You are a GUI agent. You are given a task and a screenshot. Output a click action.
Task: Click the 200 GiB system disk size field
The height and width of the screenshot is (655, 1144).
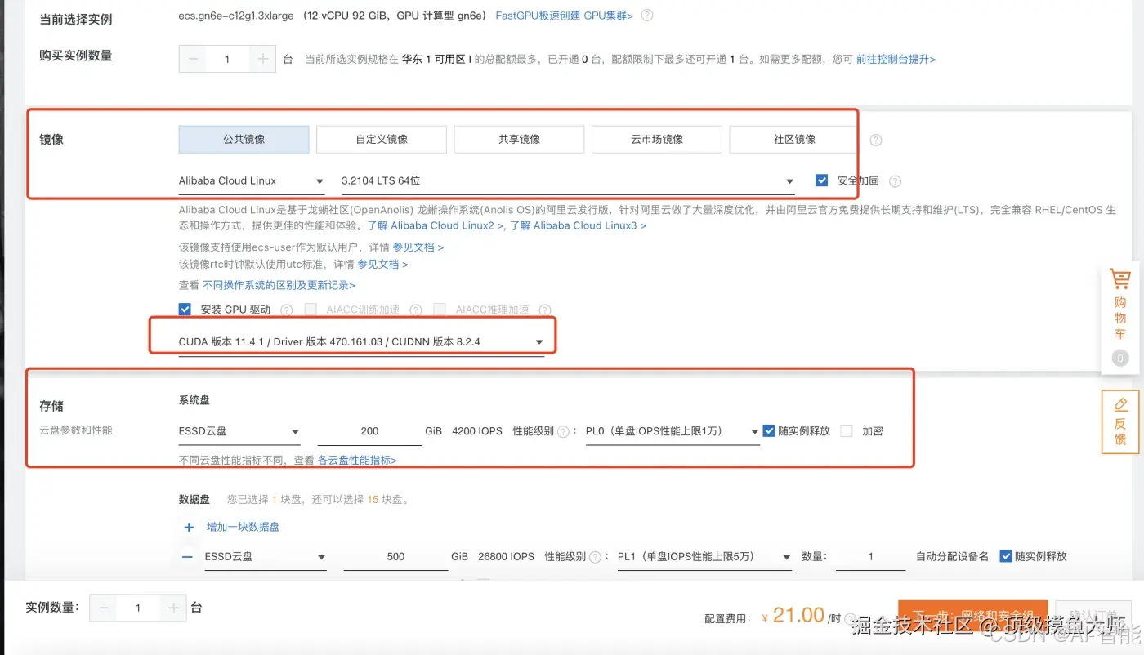tap(368, 431)
